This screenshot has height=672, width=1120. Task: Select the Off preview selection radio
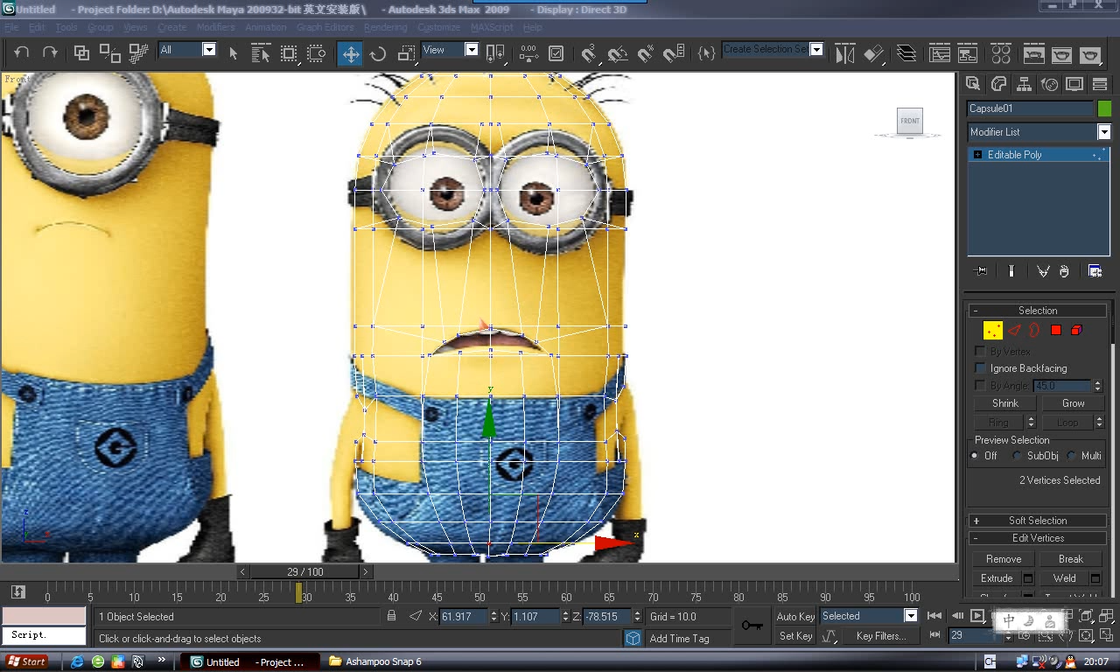click(x=975, y=456)
